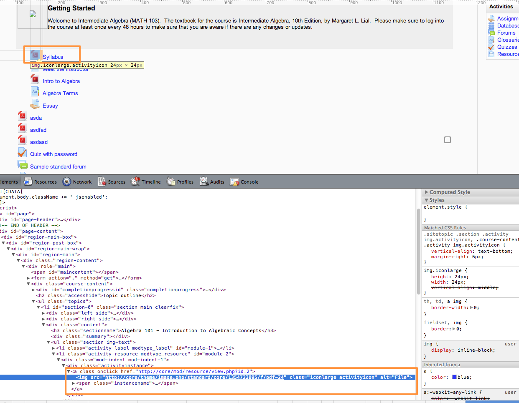Click the Elements panel vertical scrollbar
Screen dimensions: 519x403
pyautogui.click(x=419, y=252)
